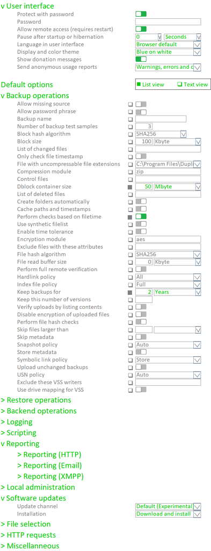Toggle the Allow missing source switch
Image resolution: width=211 pixels, height=551 pixels.
point(141,104)
